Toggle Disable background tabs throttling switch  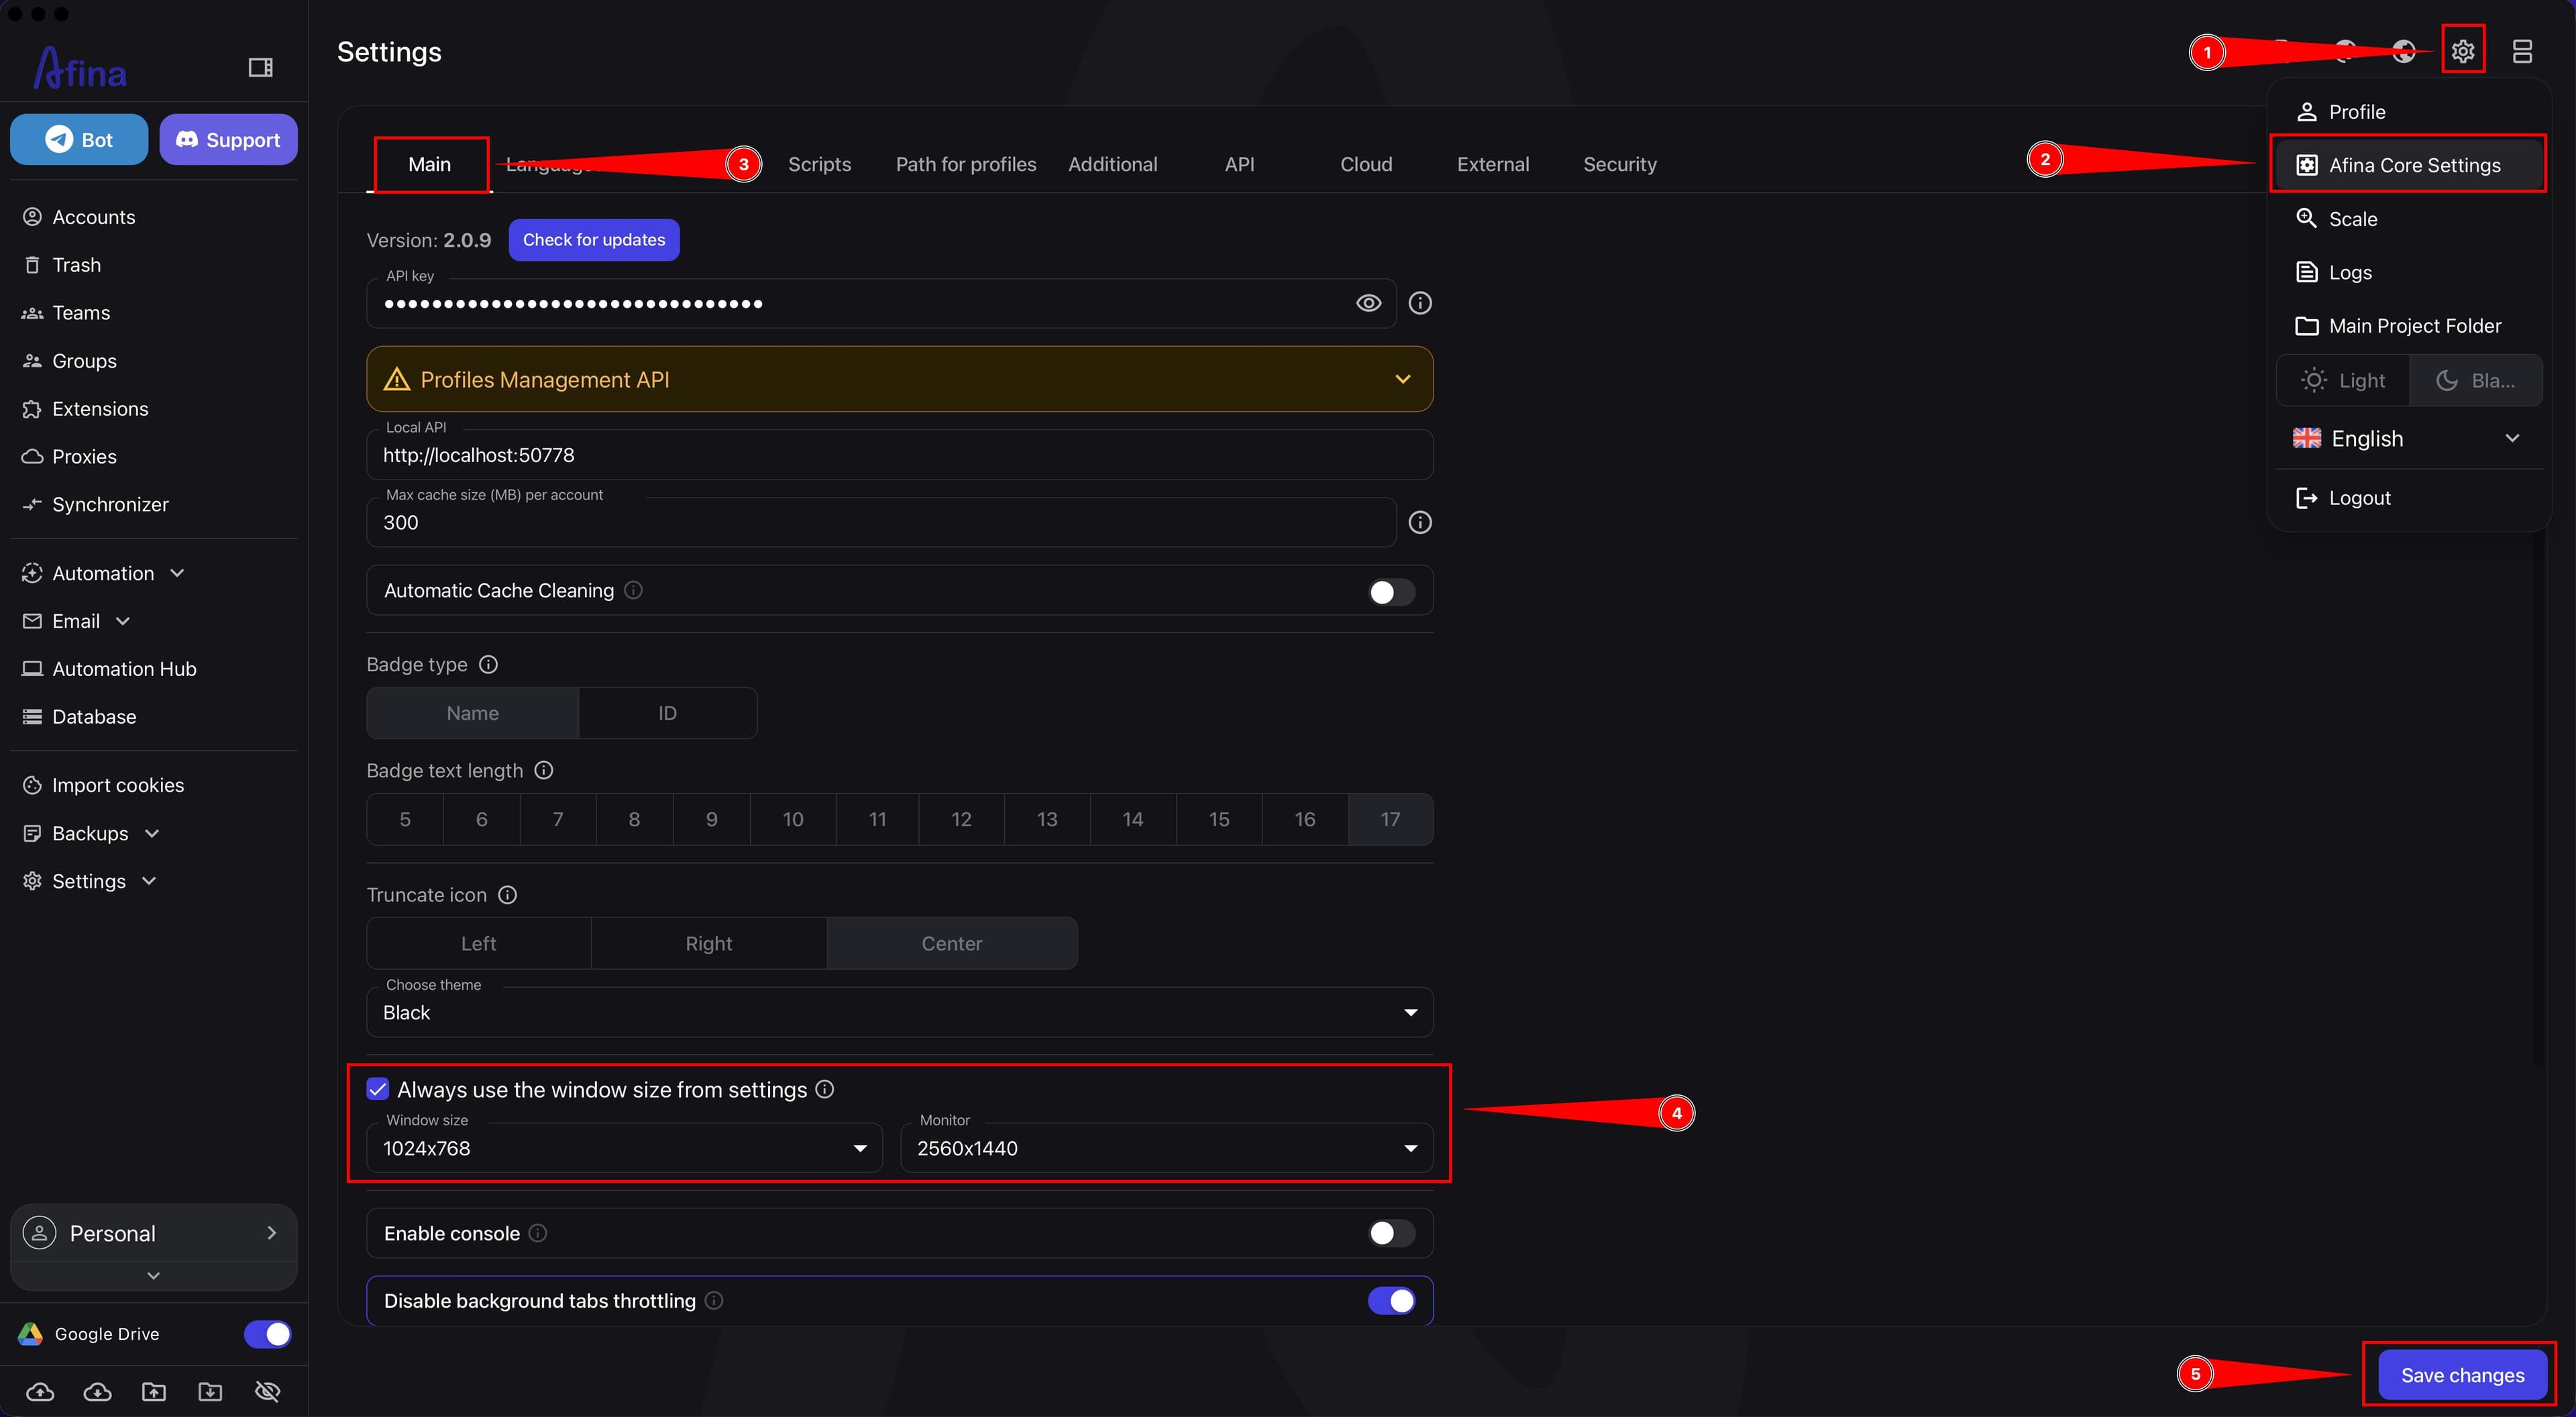click(x=1391, y=1301)
